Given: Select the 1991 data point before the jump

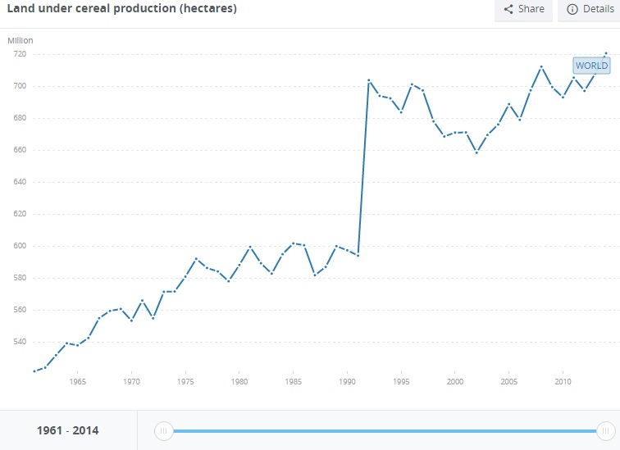Looking at the screenshot, I should click(358, 256).
